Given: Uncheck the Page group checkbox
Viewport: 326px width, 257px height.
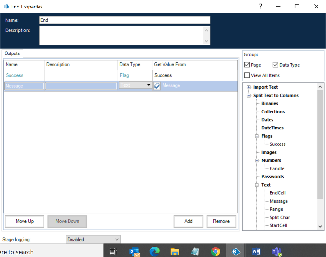Looking at the screenshot, I should click(x=247, y=65).
